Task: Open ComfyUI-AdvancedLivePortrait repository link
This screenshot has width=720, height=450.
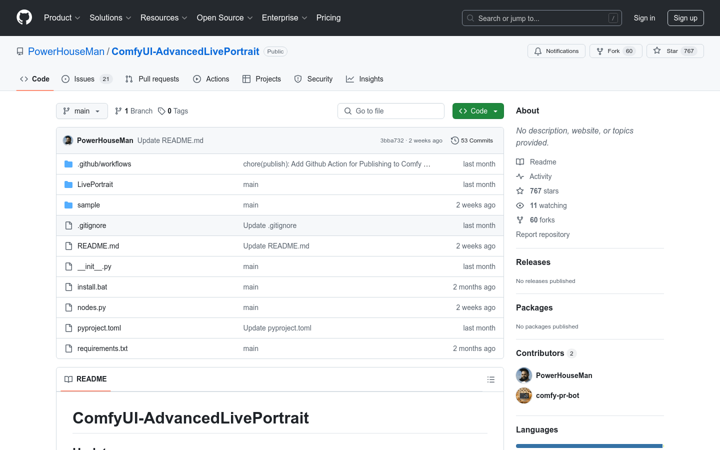Action: 185,51
